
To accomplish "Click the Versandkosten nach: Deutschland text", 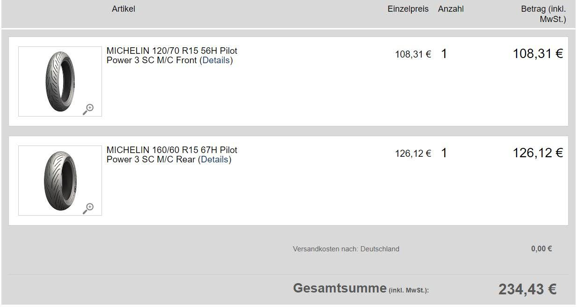I will click(346, 249).
